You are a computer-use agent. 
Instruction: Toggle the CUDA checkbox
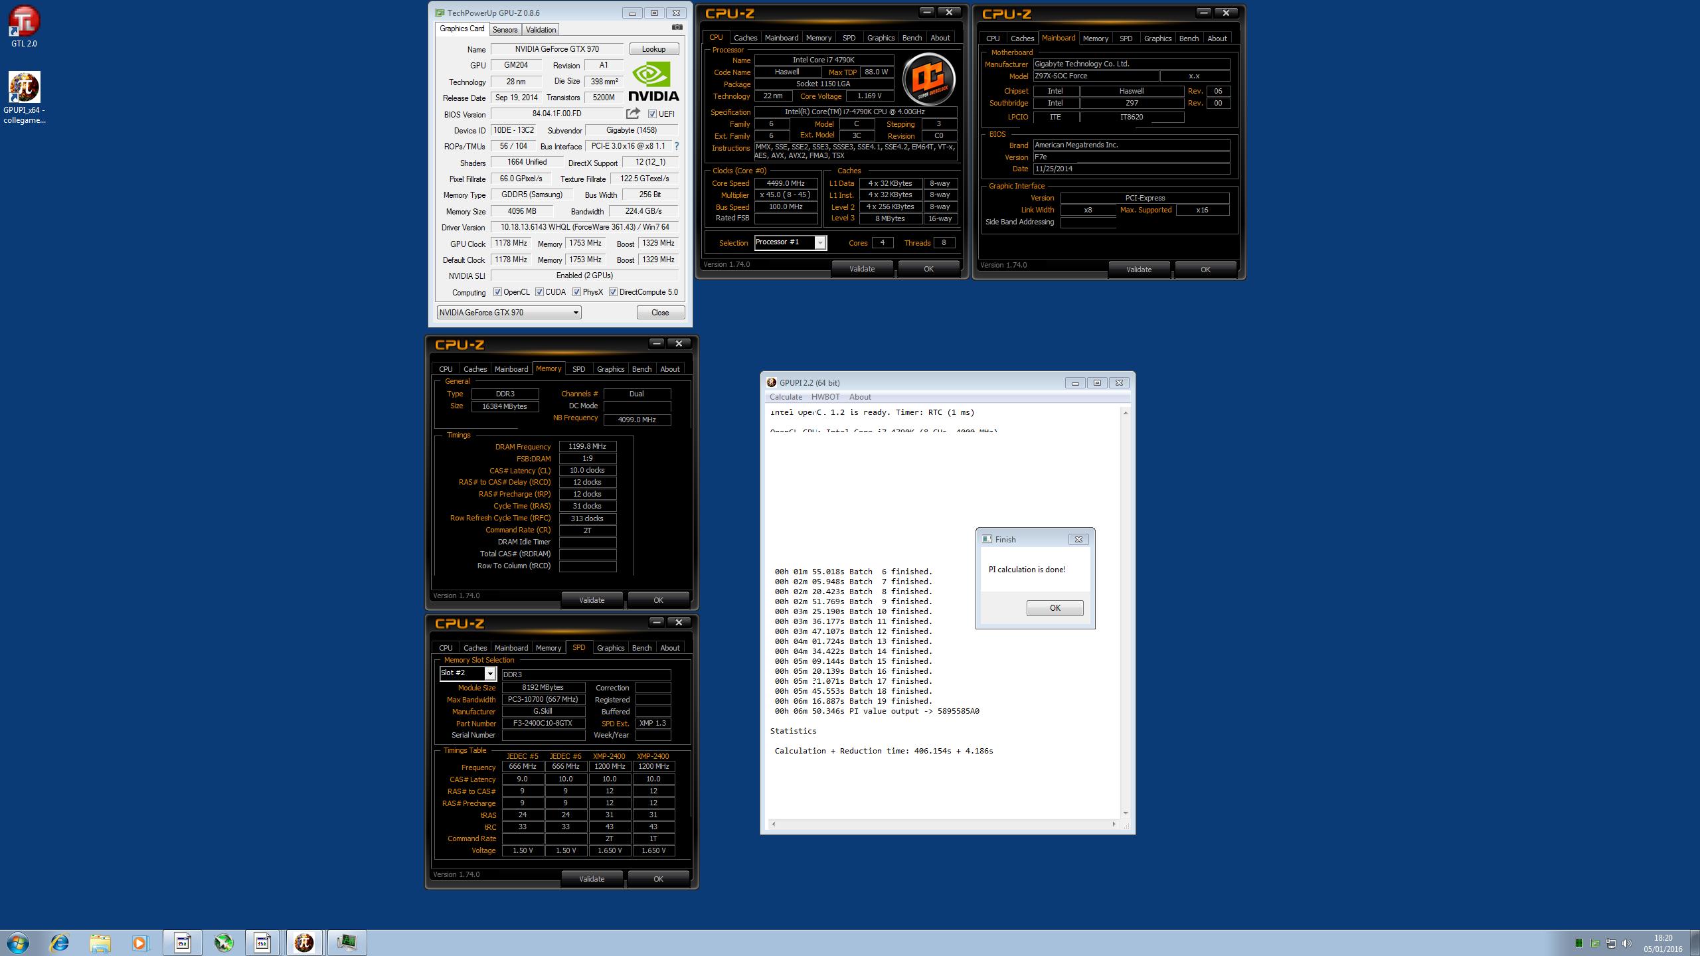click(x=539, y=292)
